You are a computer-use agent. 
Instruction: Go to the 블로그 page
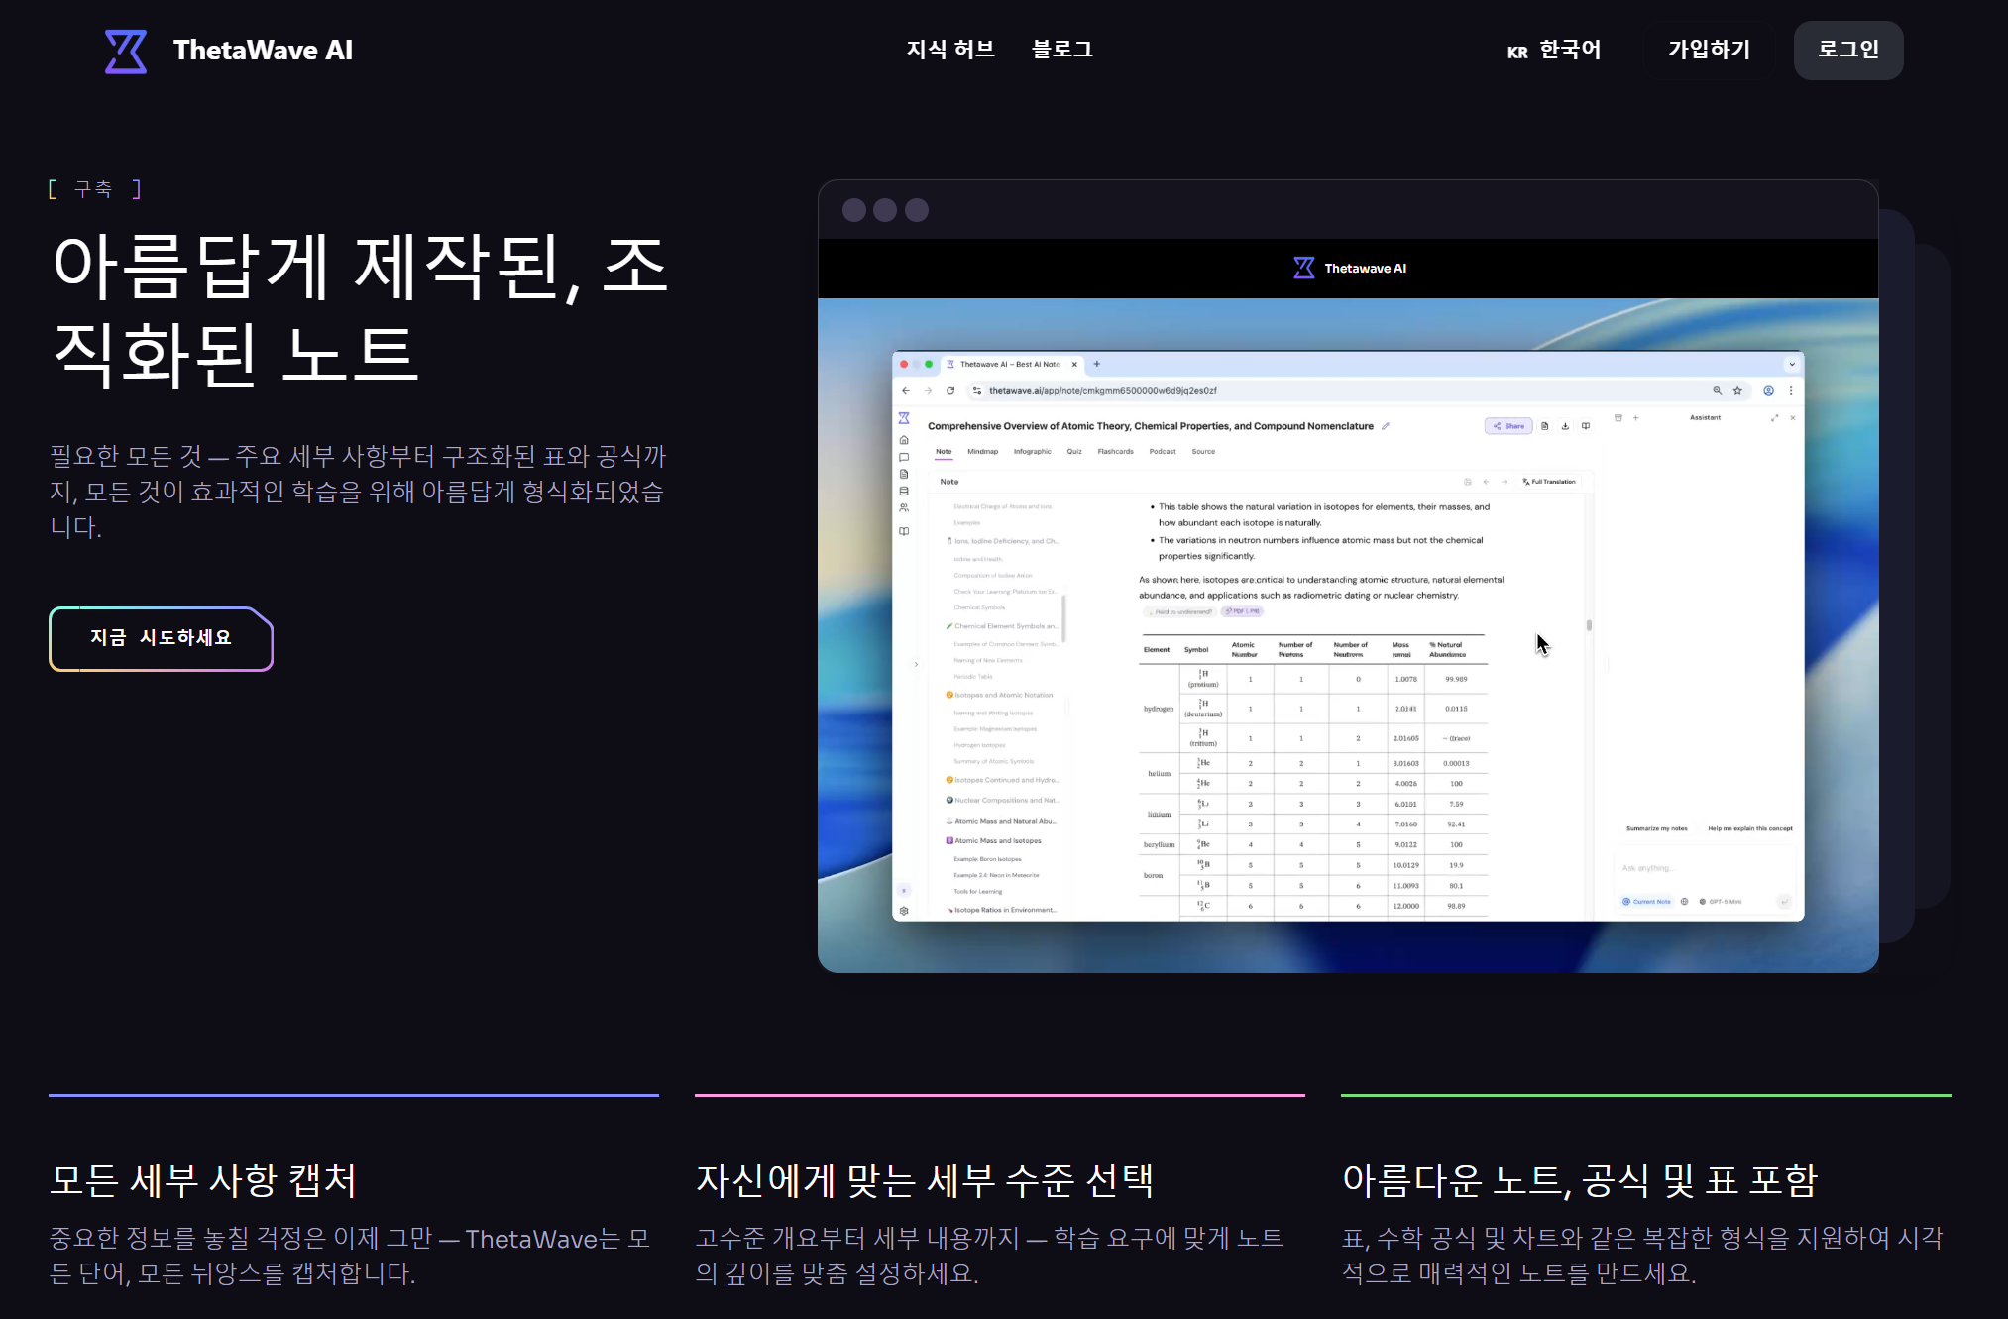tap(1061, 50)
